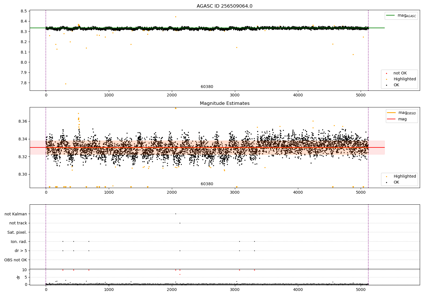Click the "8.1" y-axis tick label

tap(24, 52)
